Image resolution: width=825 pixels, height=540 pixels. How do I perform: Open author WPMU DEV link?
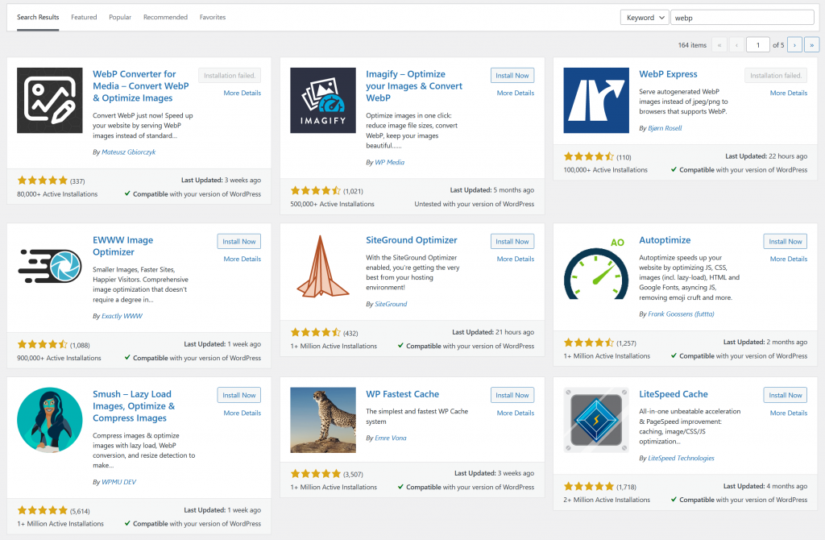[x=118, y=482]
